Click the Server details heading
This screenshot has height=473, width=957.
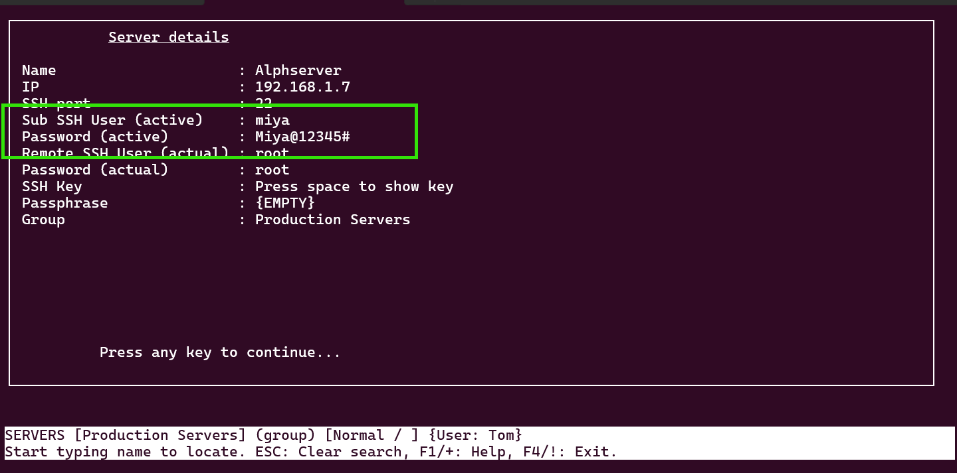[169, 37]
